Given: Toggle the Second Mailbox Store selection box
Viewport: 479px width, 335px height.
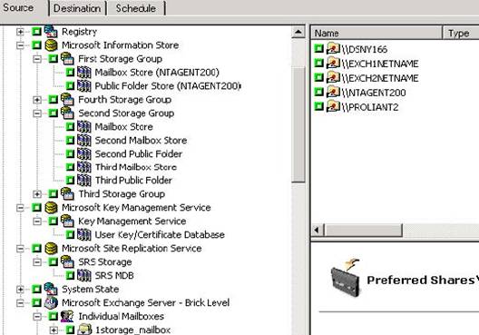Looking at the screenshot, I should [70, 141].
